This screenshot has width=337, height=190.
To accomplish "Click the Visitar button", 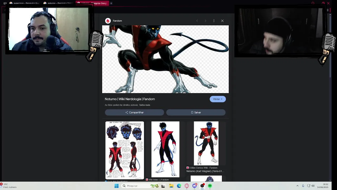I will (217, 99).
